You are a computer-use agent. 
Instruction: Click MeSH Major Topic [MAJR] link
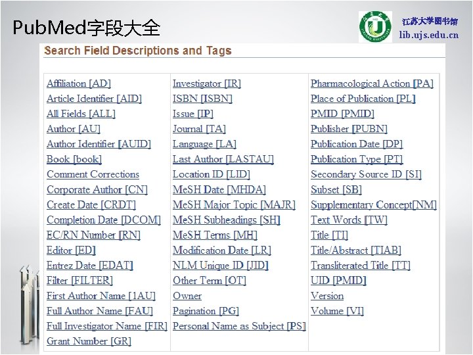click(234, 204)
